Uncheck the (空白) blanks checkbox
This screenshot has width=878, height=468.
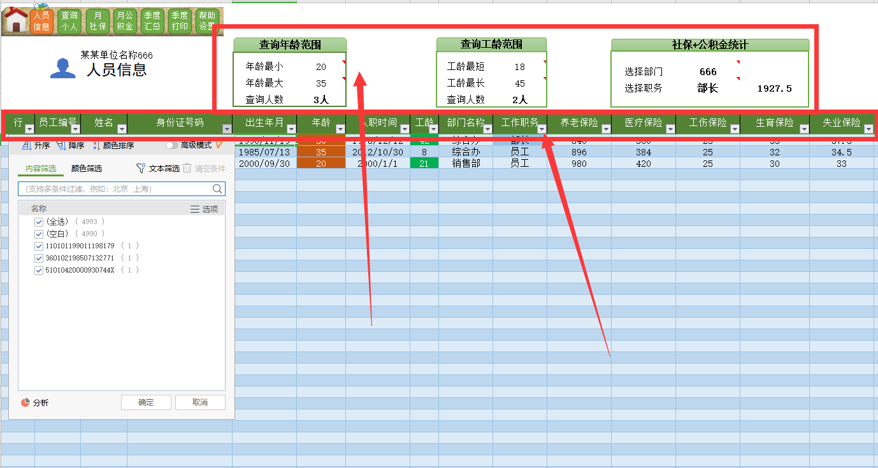[39, 234]
